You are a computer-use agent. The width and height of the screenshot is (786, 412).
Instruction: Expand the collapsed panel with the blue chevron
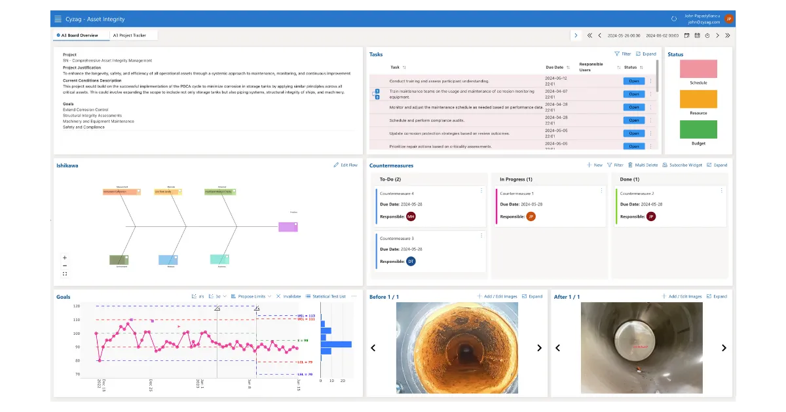pyautogui.click(x=575, y=35)
